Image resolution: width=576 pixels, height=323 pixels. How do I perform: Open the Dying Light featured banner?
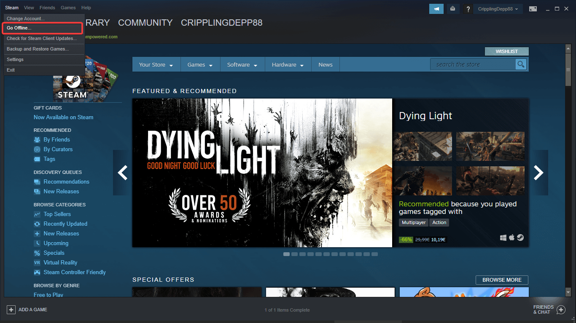tap(262, 173)
